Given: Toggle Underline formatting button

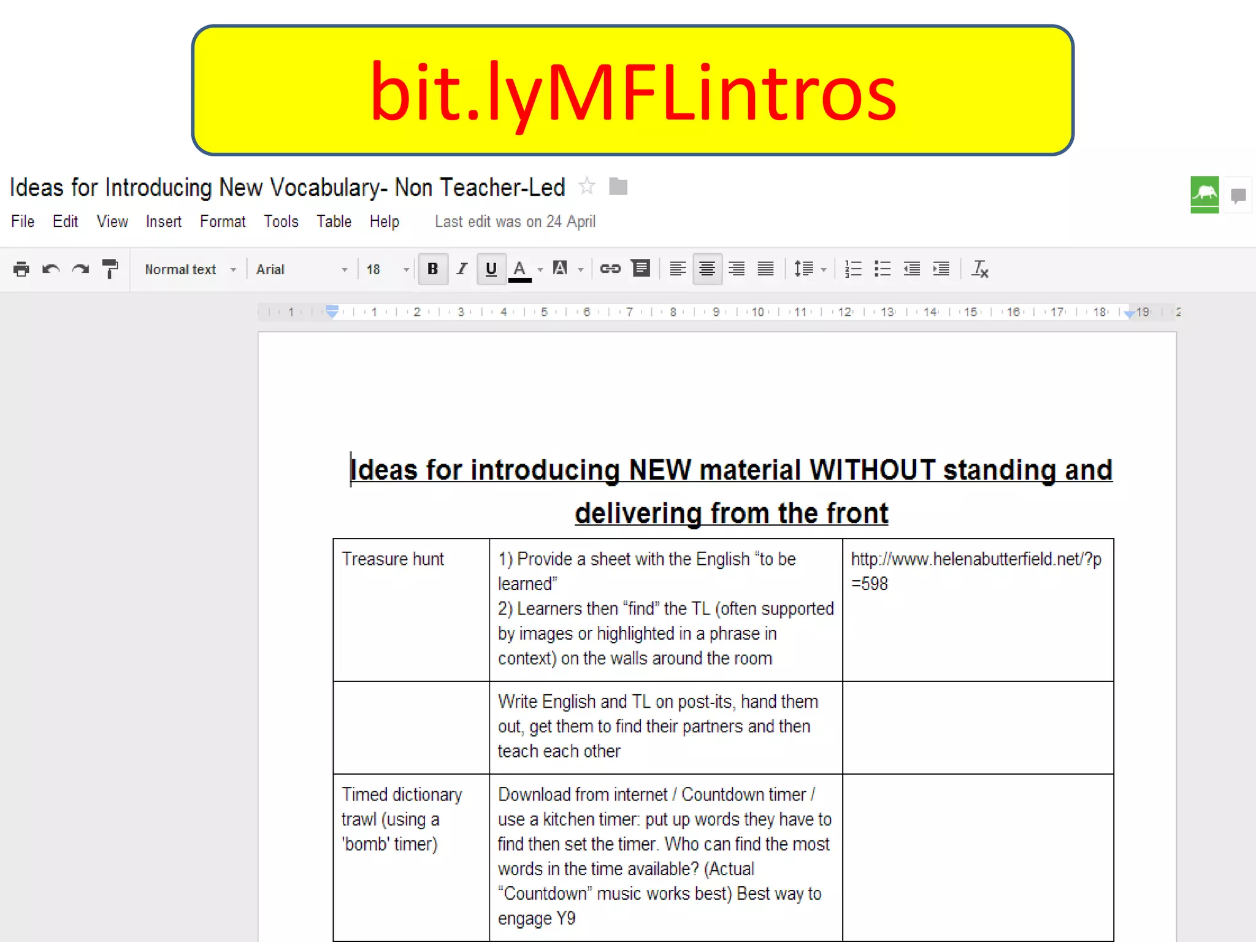Looking at the screenshot, I should (491, 269).
